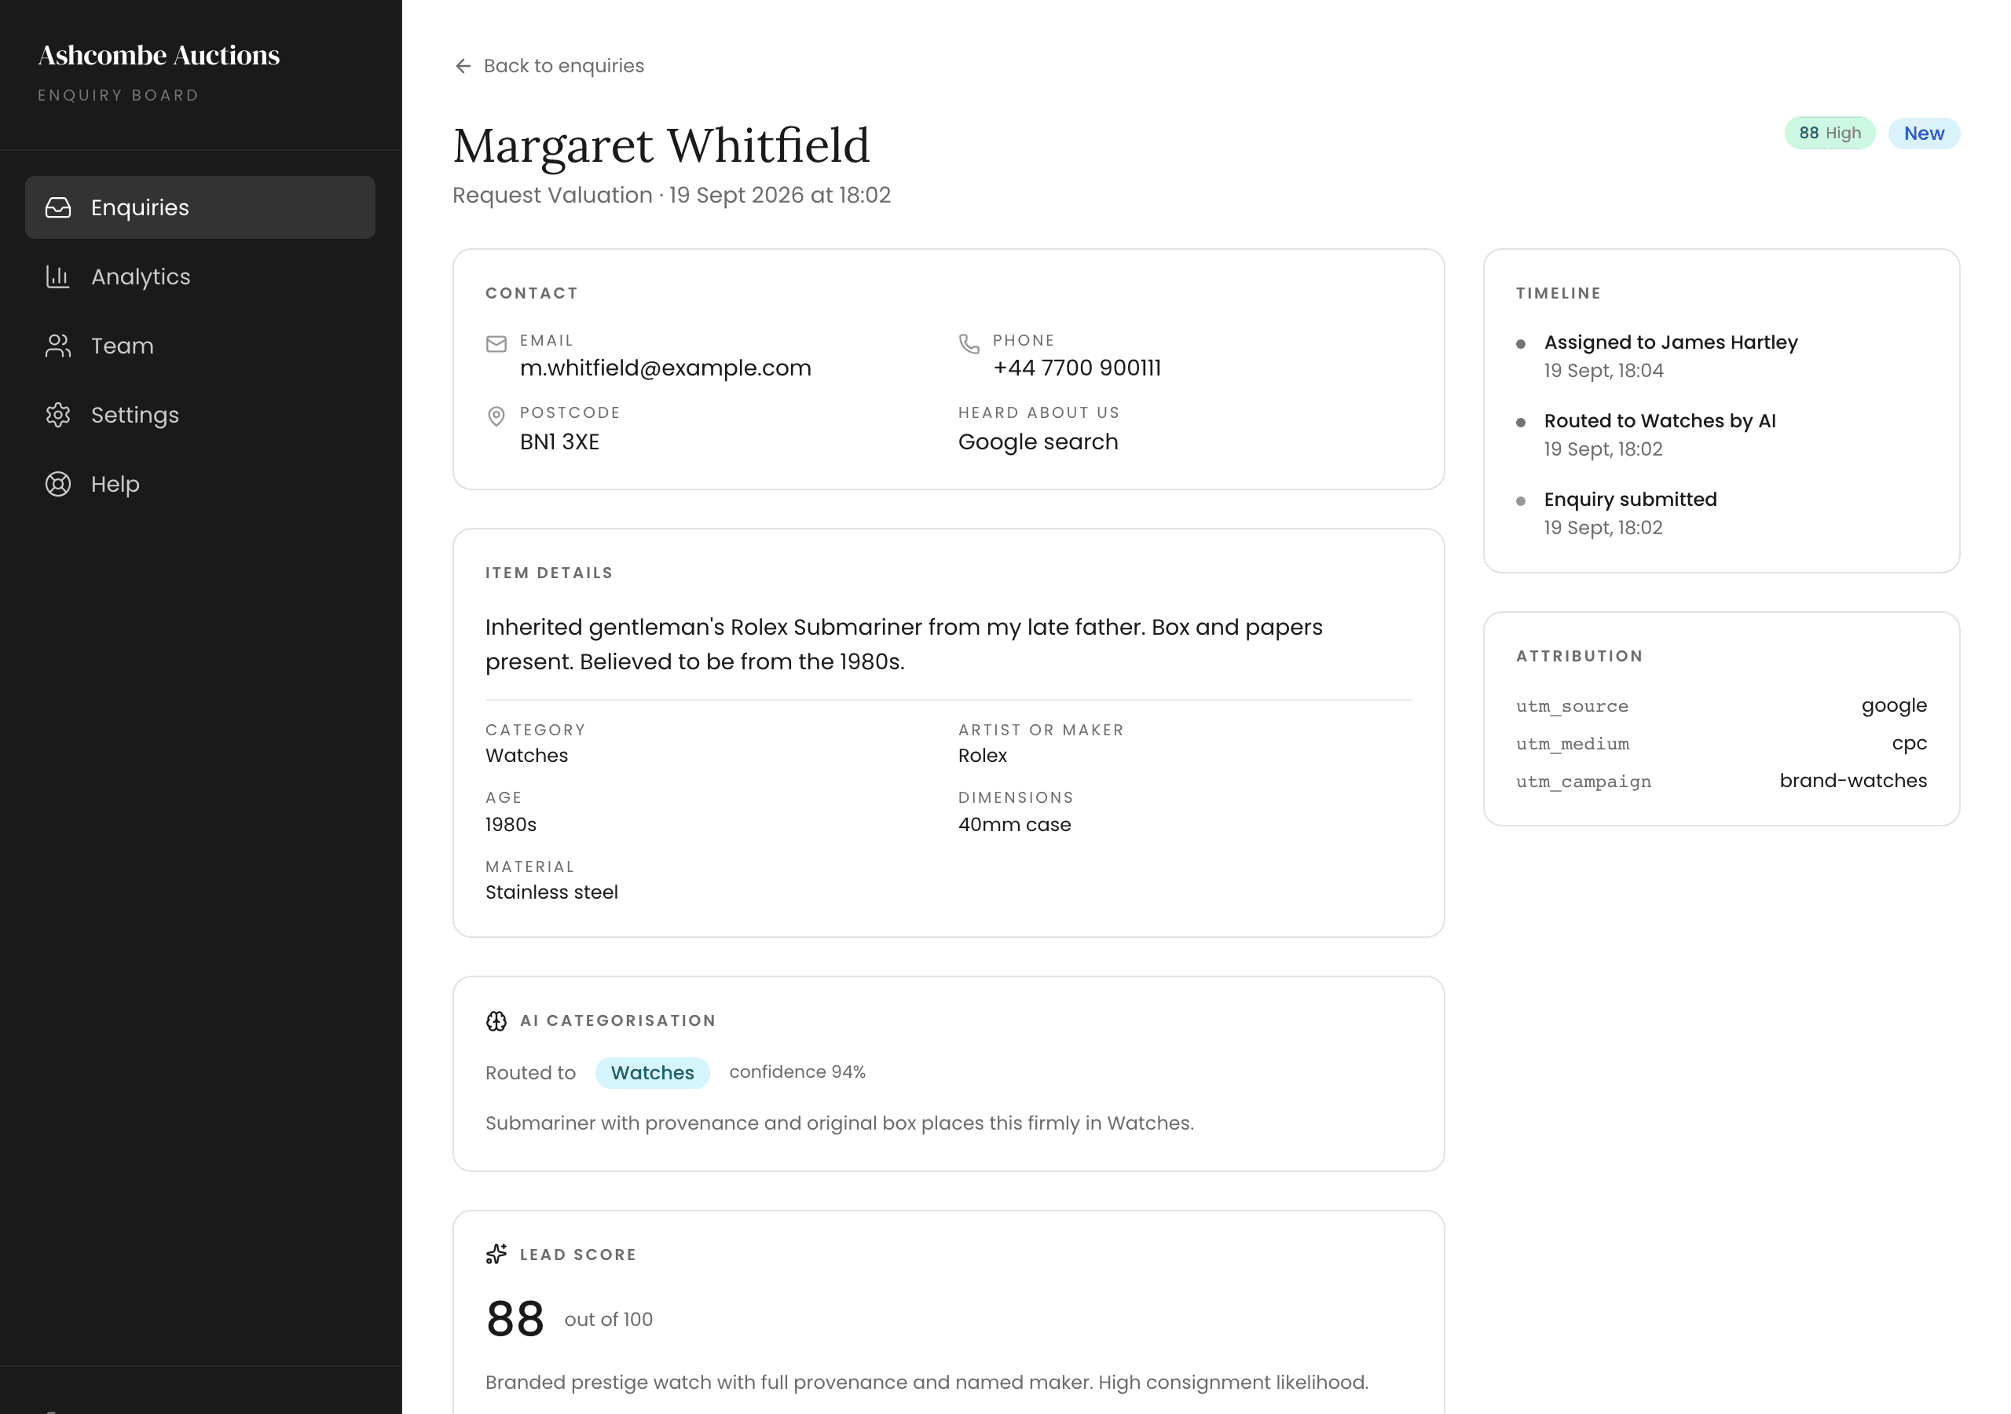
Task: Click the Help lifebuoy icon
Action: 58,485
